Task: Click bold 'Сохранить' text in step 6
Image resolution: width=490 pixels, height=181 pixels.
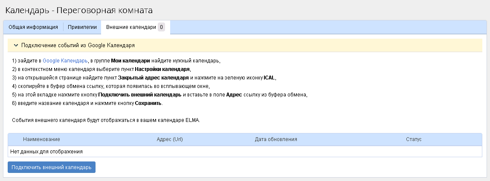Action: pyautogui.click(x=148, y=104)
